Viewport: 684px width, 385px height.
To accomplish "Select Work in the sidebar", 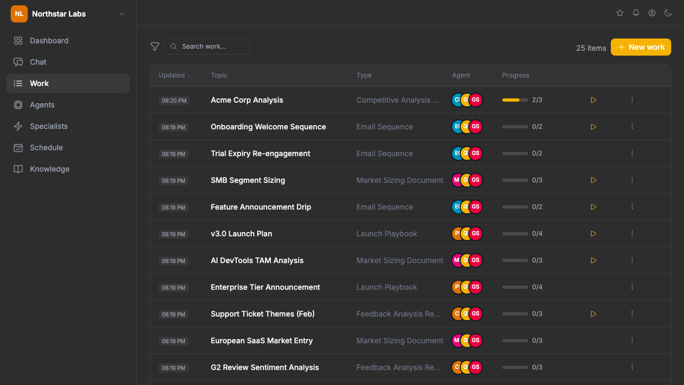I will point(68,83).
